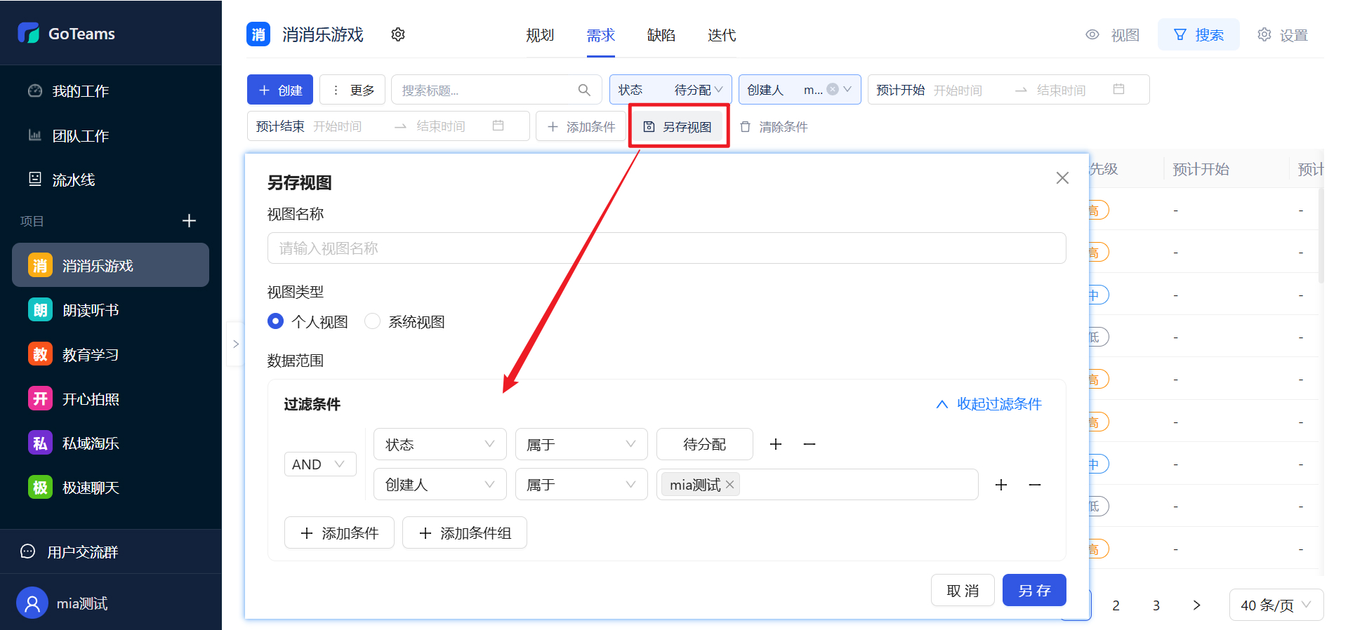Click the 另存 confirm button

click(1034, 590)
